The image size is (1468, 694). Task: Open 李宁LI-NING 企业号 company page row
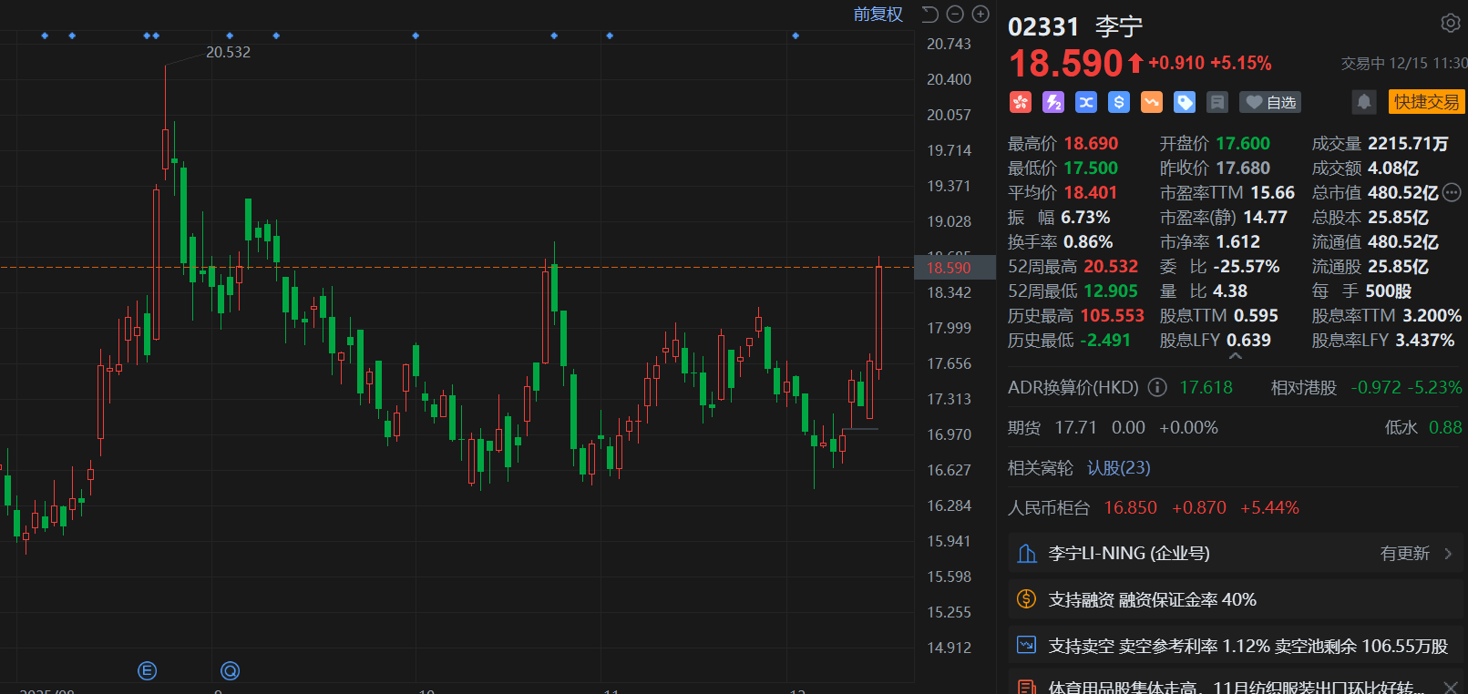tap(1235, 554)
